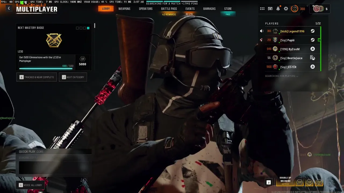Click the key 3 token prompt
Image resolution: width=344 pixels, height=193 pixels.
(268, 183)
